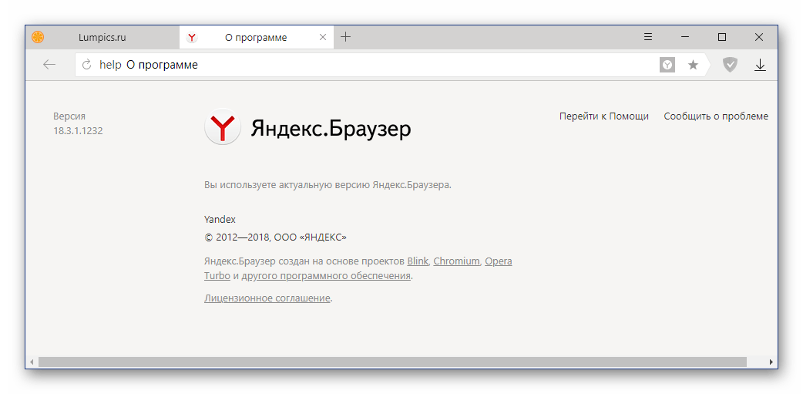Open a new tab with plus button
Image resolution: width=803 pixels, height=394 pixels.
pos(346,37)
